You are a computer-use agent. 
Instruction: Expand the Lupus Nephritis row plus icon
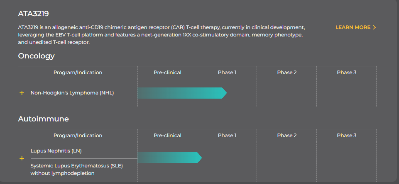point(22,158)
